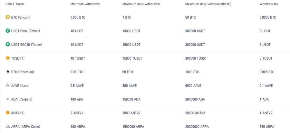Click the USDT Omni Tether icon

(8, 31)
